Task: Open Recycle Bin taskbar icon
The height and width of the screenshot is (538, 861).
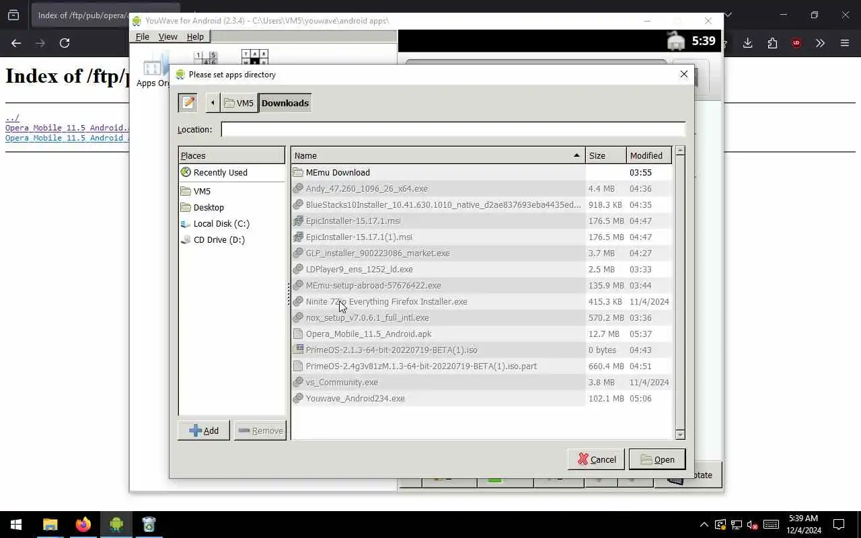Action: pyautogui.click(x=149, y=525)
